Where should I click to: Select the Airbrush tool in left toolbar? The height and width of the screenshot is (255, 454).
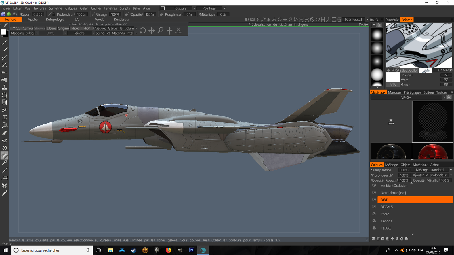point(5,58)
